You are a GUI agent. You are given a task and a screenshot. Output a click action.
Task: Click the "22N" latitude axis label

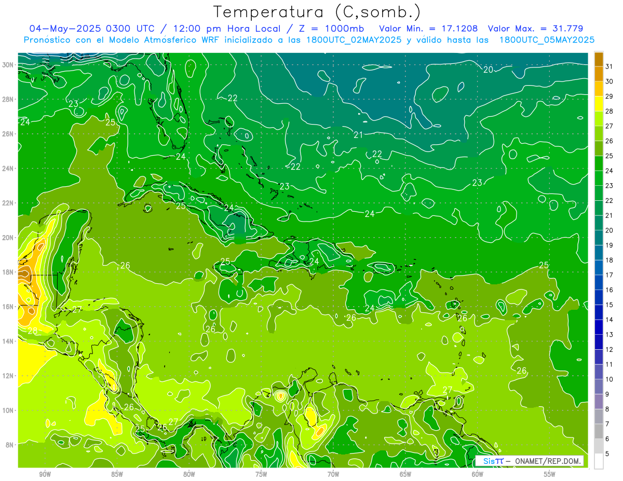tap(8, 203)
